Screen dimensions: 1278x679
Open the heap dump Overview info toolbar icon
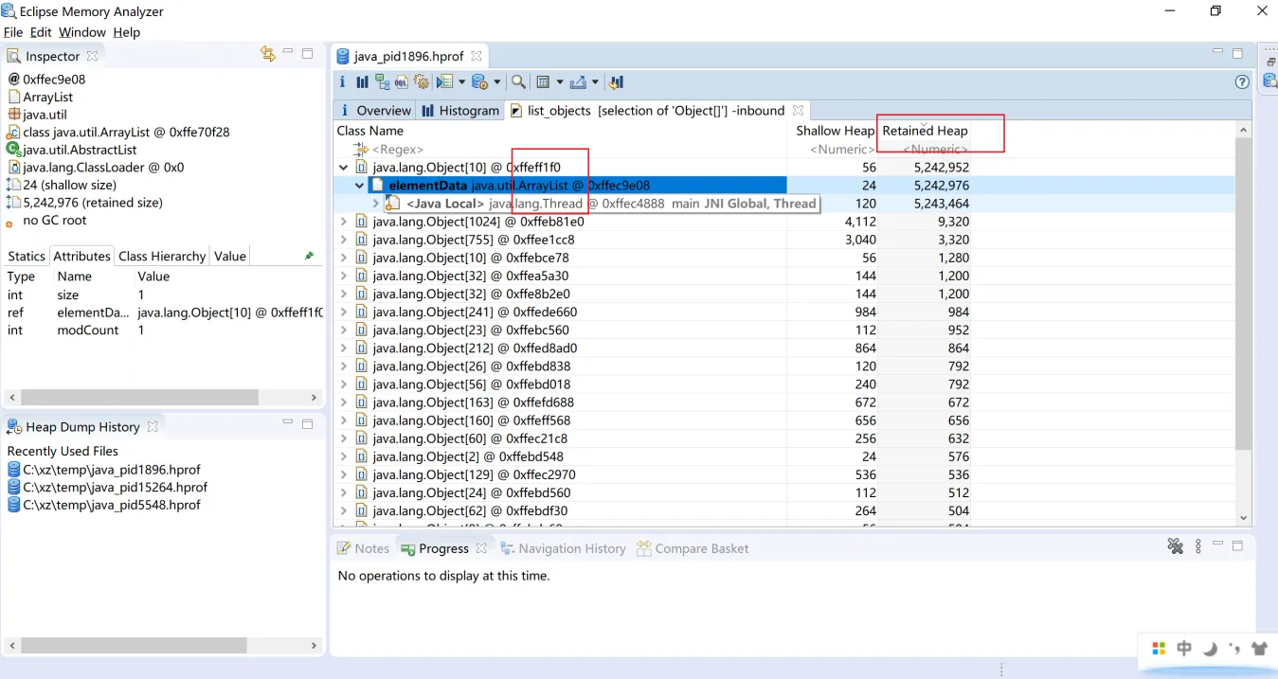point(343,82)
